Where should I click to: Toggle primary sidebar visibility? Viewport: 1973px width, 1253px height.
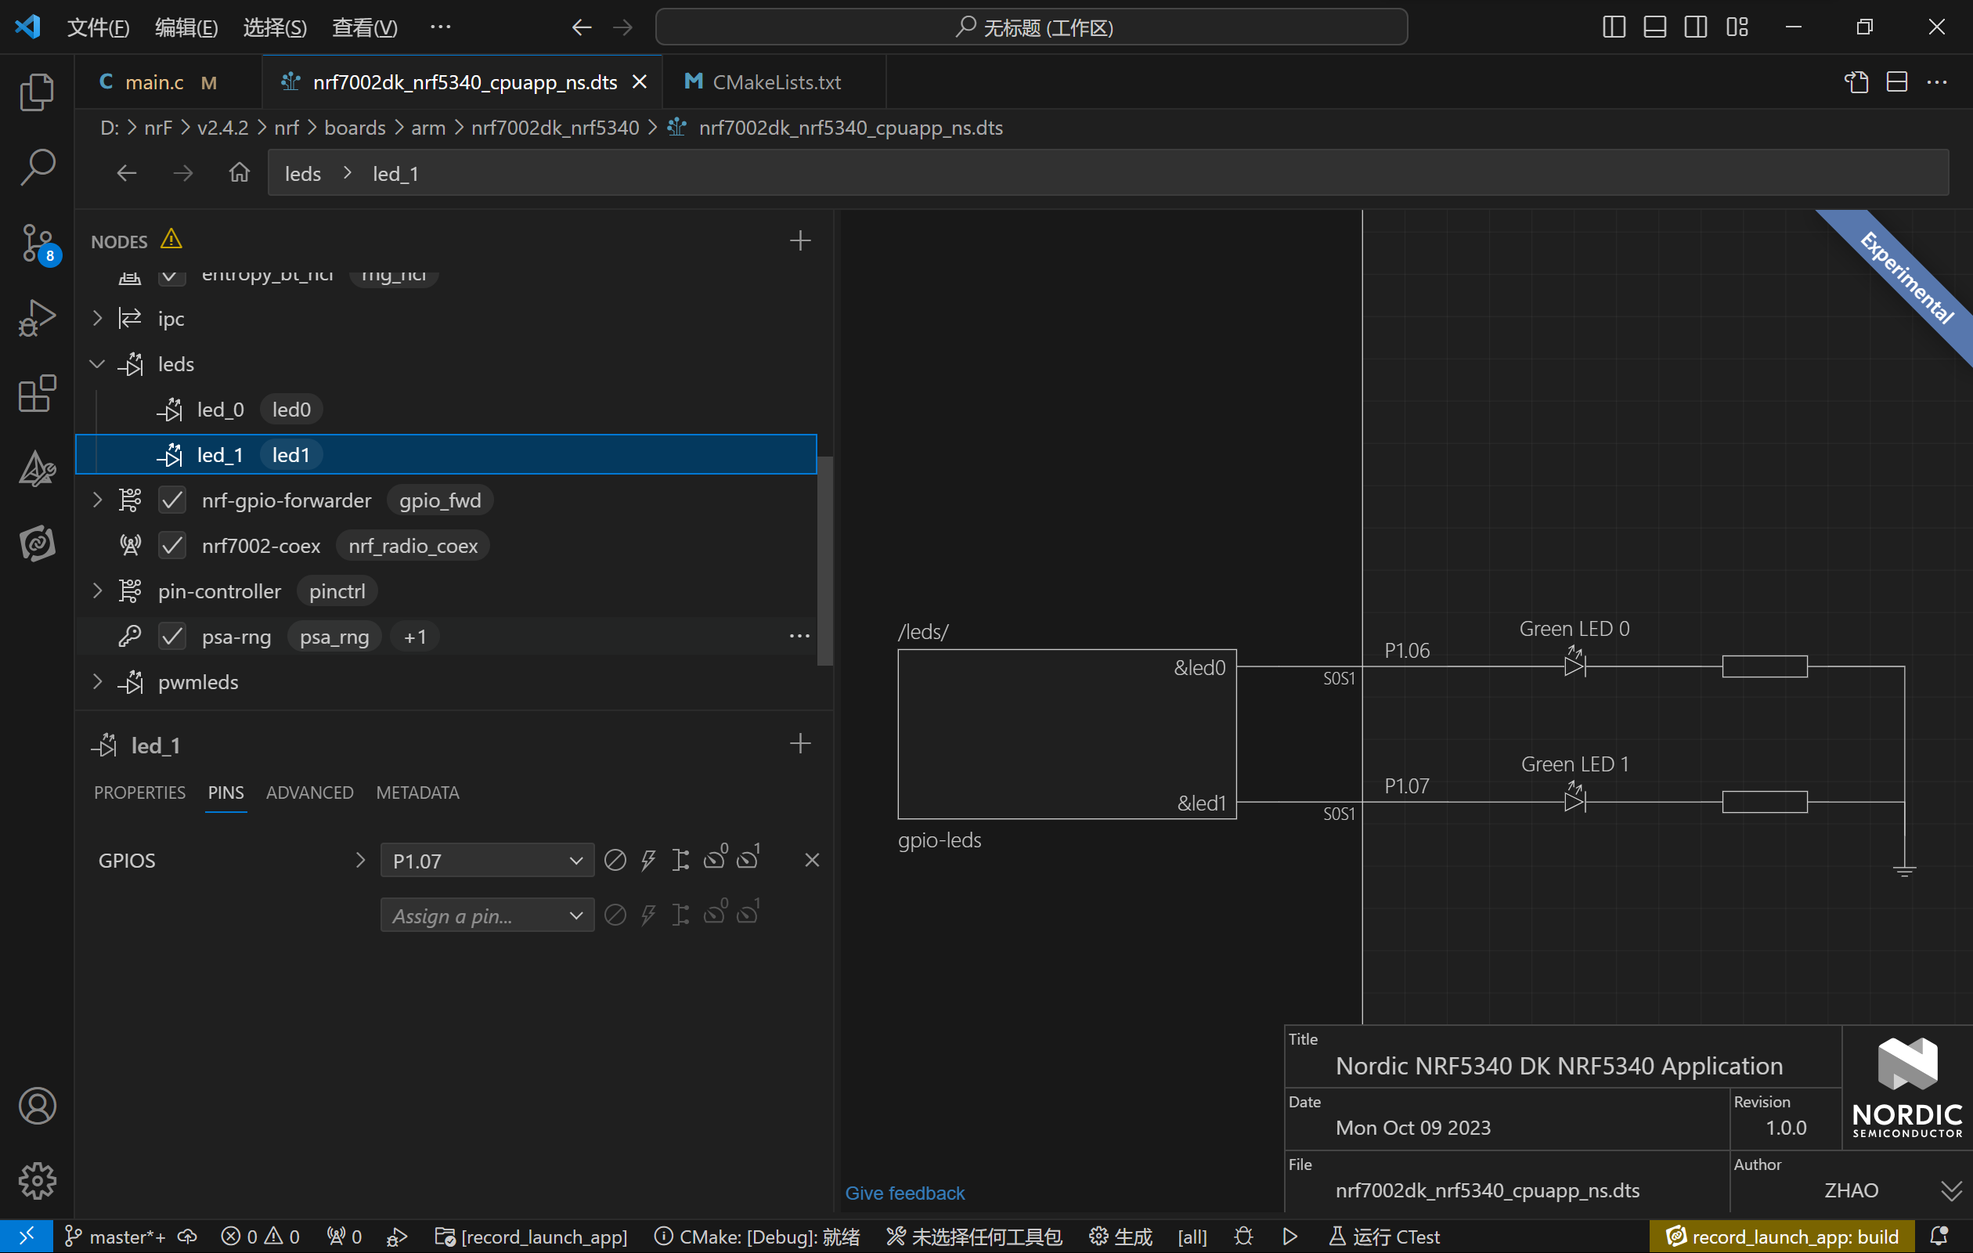point(1614,27)
